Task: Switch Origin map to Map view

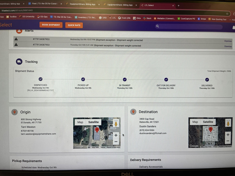Action: pos(80,122)
